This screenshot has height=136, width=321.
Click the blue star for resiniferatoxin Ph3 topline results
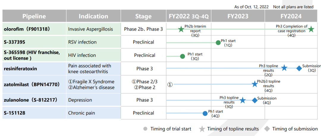(x=284, y=68)
